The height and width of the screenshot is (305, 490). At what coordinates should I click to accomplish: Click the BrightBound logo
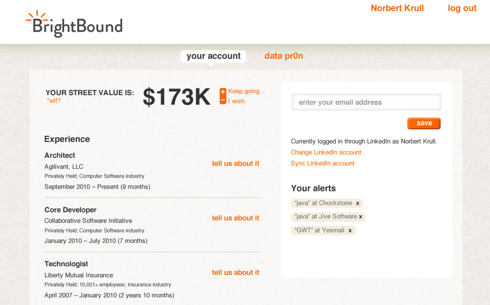[x=74, y=24]
